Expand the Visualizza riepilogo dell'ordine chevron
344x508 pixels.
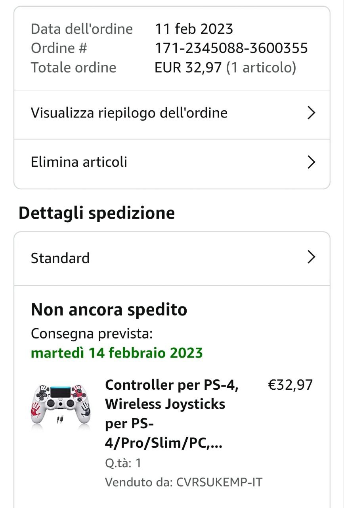pyautogui.click(x=312, y=113)
